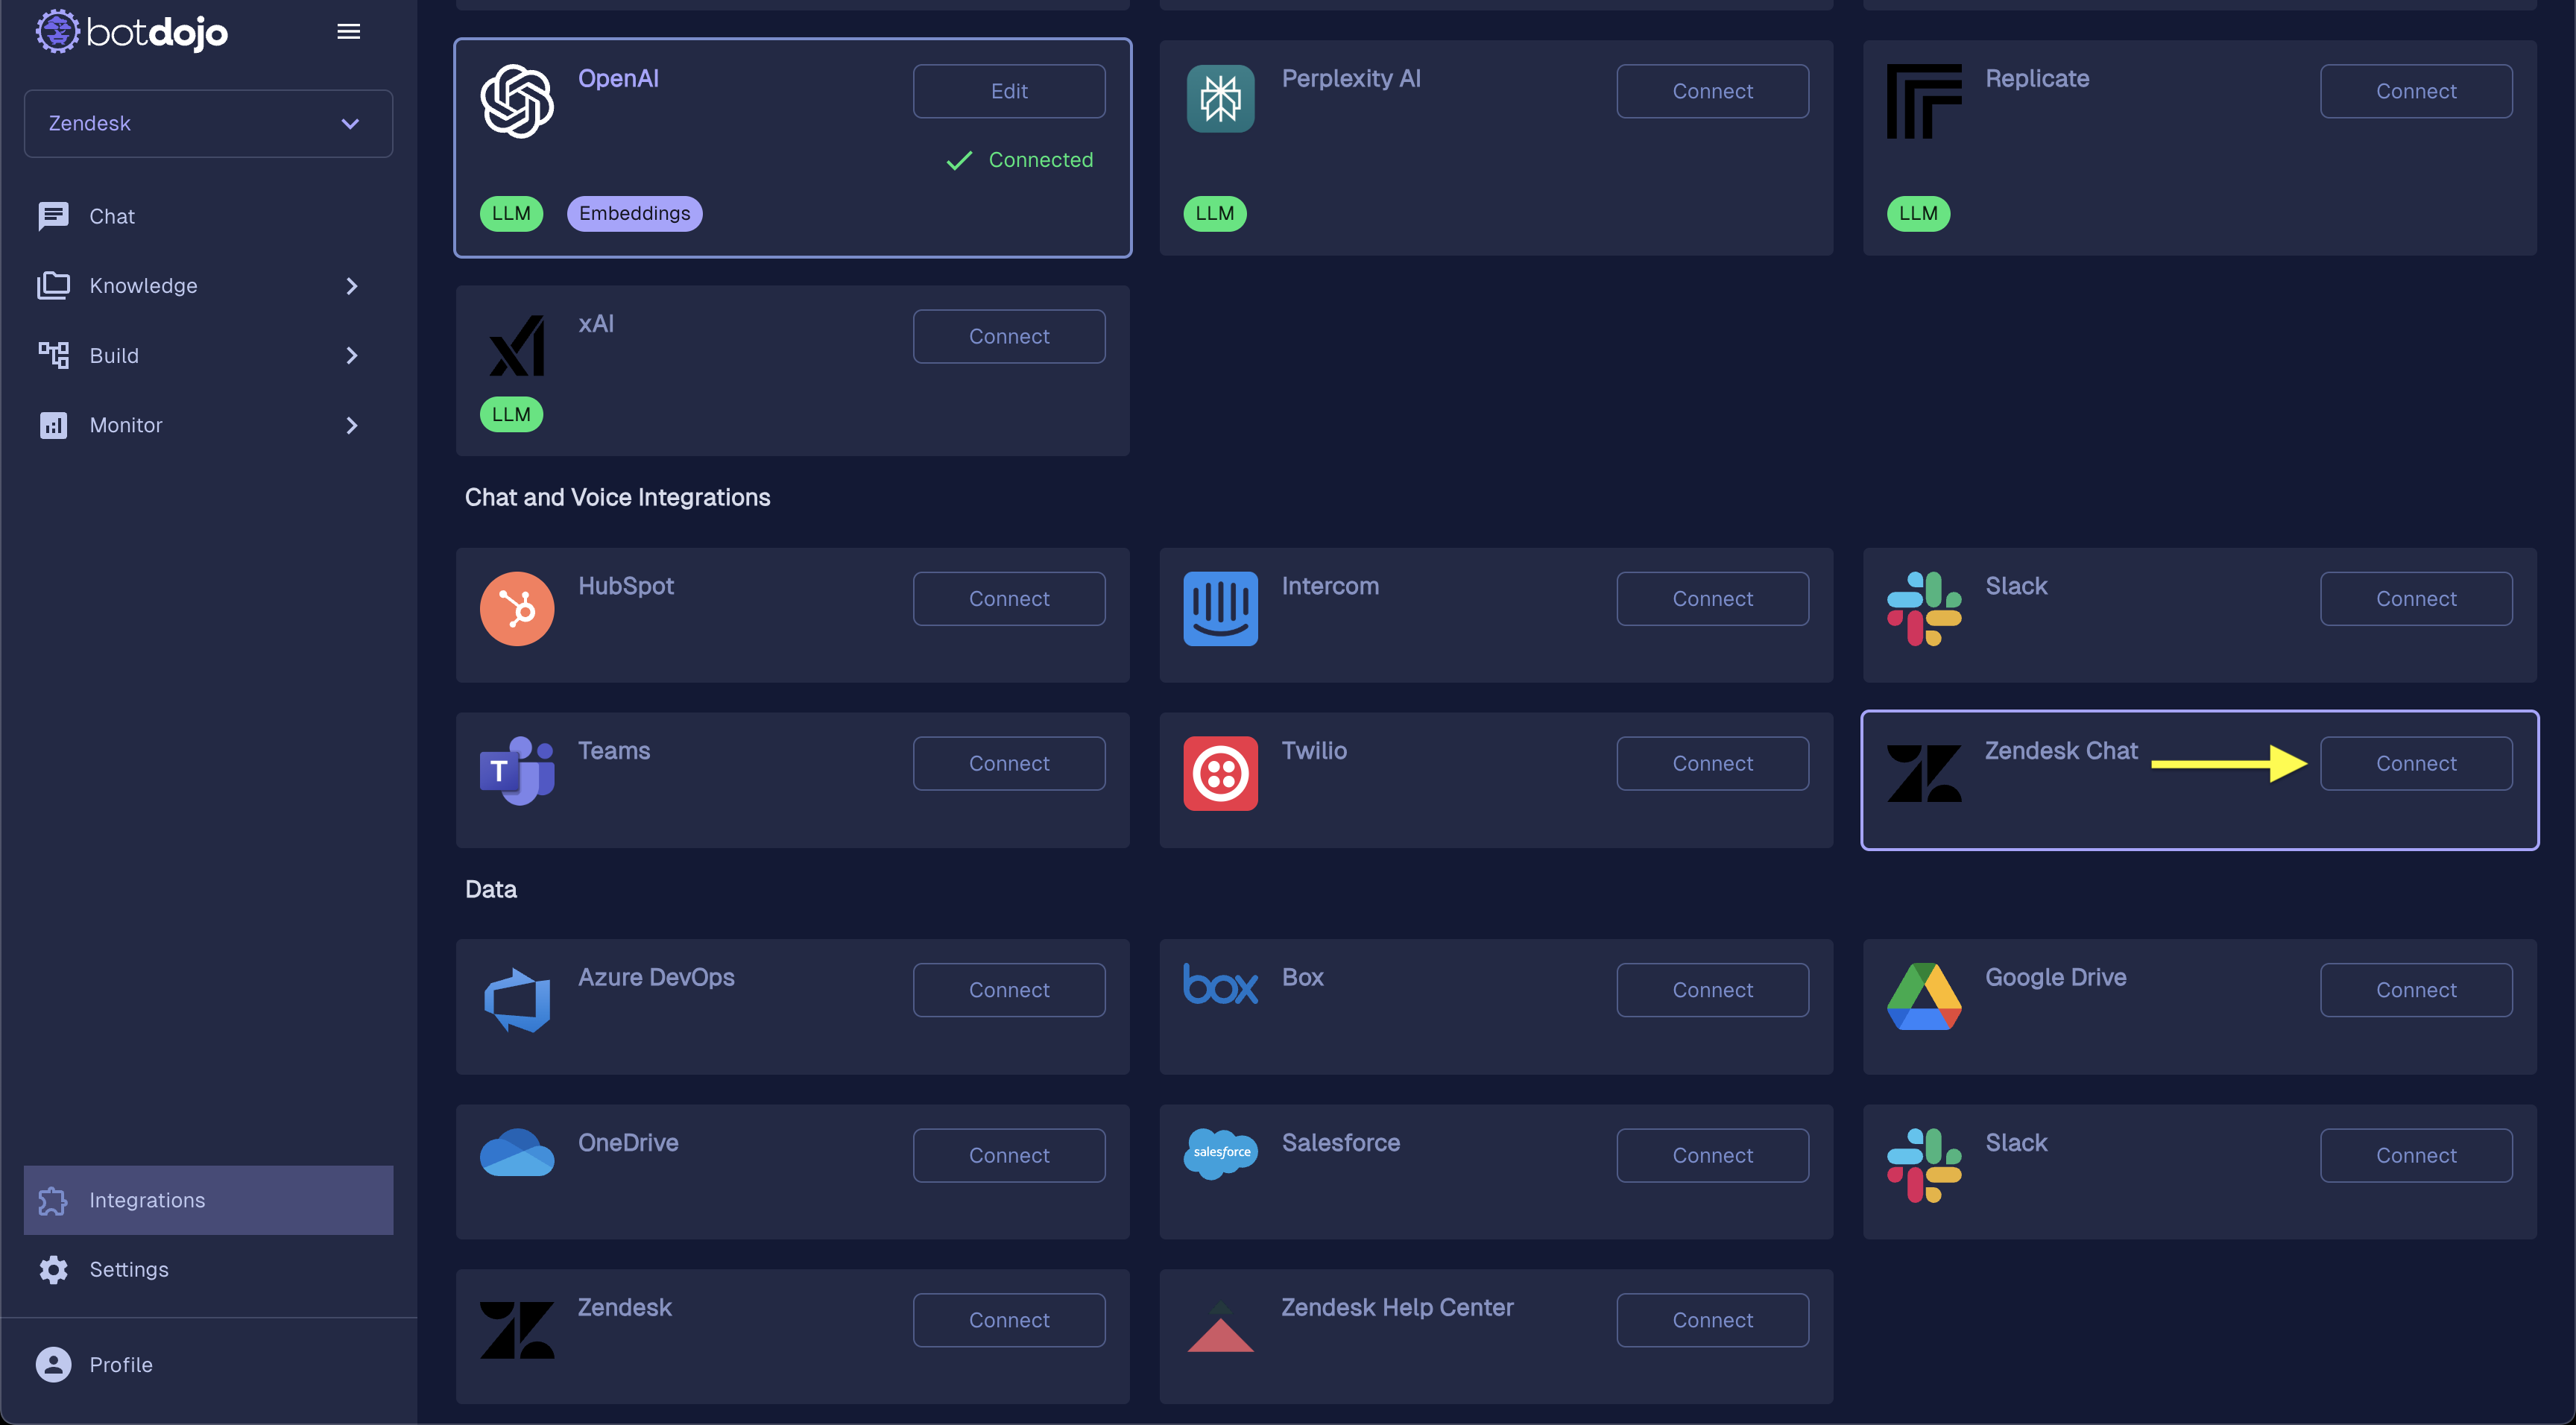The image size is (2576, 1425).
Task: Click the LLM tag on OpenAI card
Action: 511,213
